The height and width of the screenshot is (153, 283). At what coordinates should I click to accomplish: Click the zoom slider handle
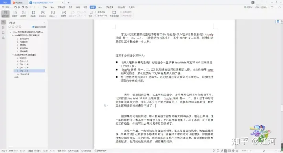(264, 151)
